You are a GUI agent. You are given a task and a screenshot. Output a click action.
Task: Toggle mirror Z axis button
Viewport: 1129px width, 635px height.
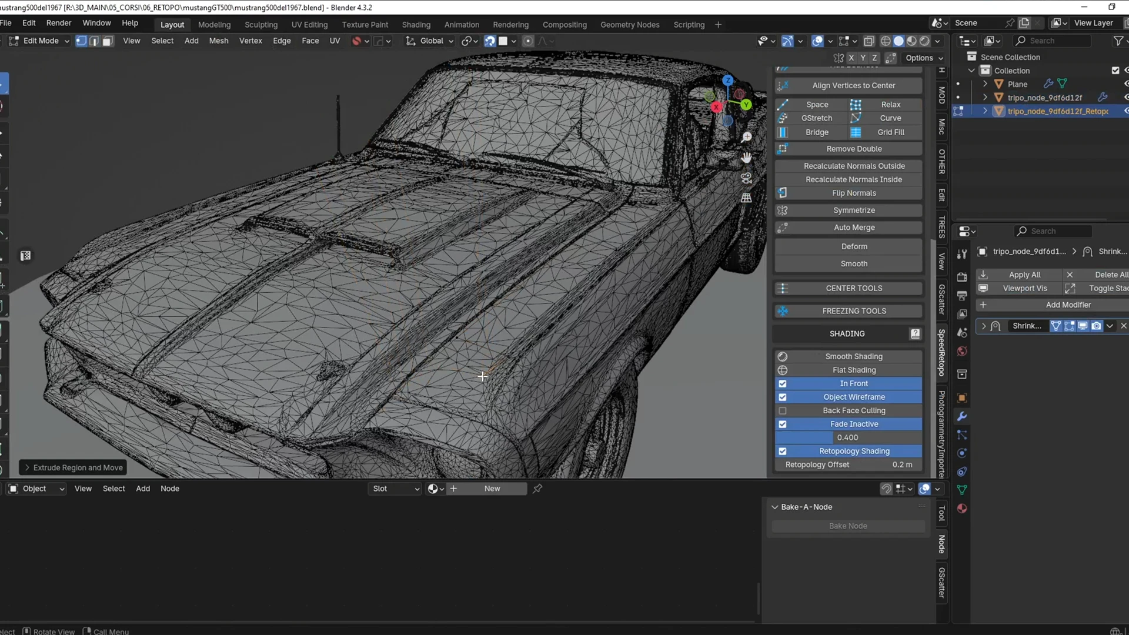coord(874,58)
